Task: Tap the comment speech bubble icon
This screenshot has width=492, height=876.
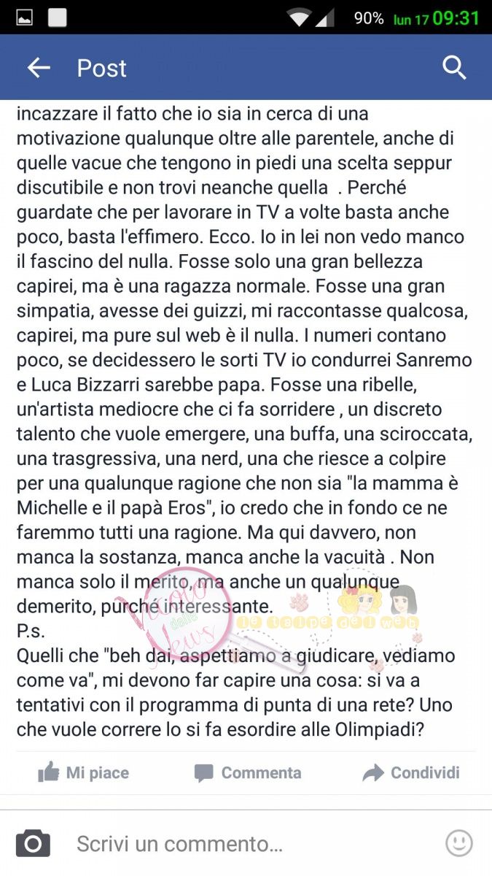Action: pos(204,773)
